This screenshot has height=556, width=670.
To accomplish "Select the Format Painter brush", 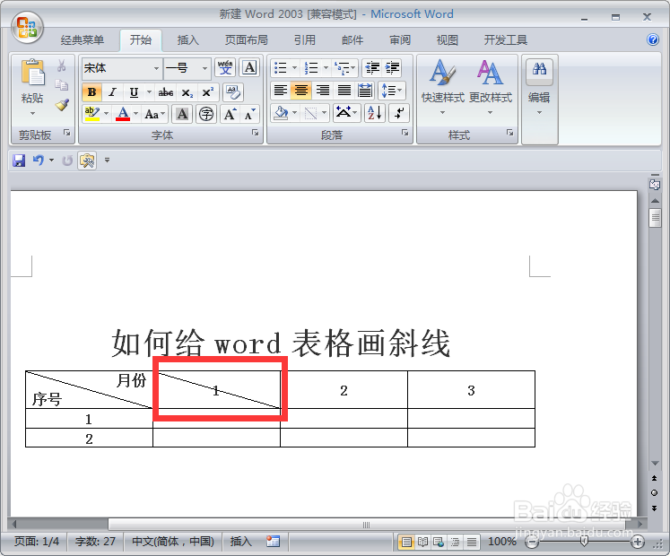I will pos(62,105).
